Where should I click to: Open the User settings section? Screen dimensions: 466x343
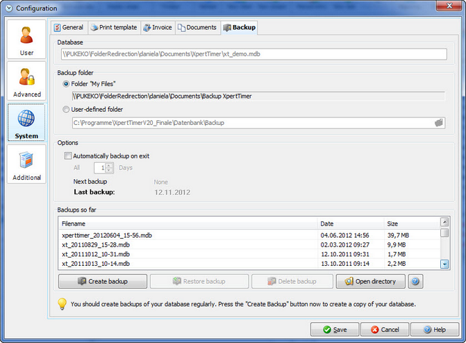26,40
